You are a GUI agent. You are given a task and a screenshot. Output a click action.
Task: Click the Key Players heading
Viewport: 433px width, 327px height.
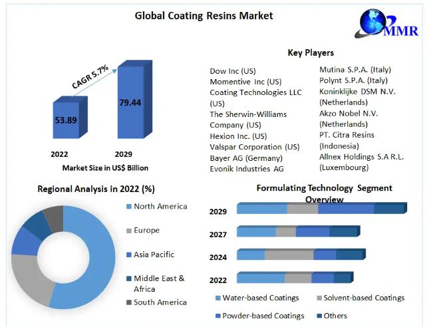click(310, 53)
